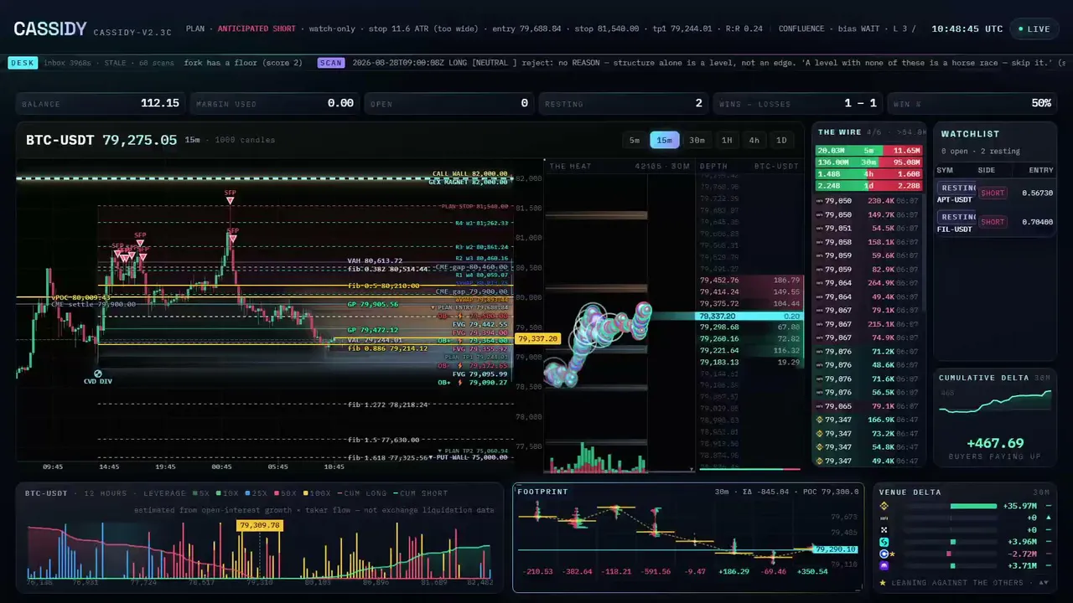Click the MARGIN USED stat card
This screenshot has height=603, width=1073.
[x=276, y=103]
